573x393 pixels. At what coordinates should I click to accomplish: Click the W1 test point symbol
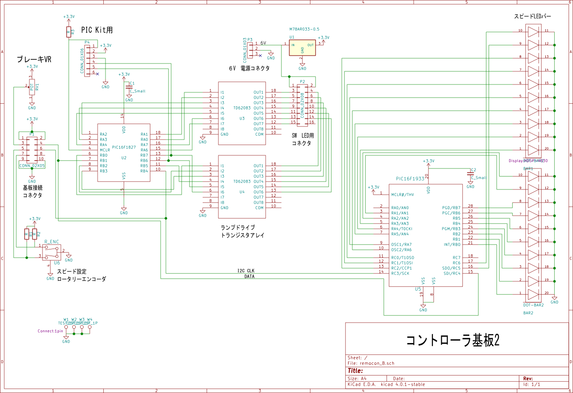click(66, 327)
